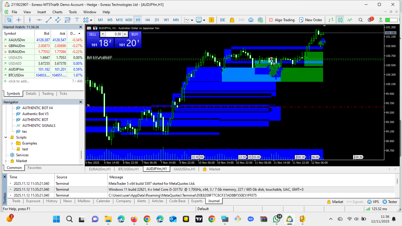This screenshot has height=226, width=402.
Task: Close the Navigator panel
Action: coord(81,102)
